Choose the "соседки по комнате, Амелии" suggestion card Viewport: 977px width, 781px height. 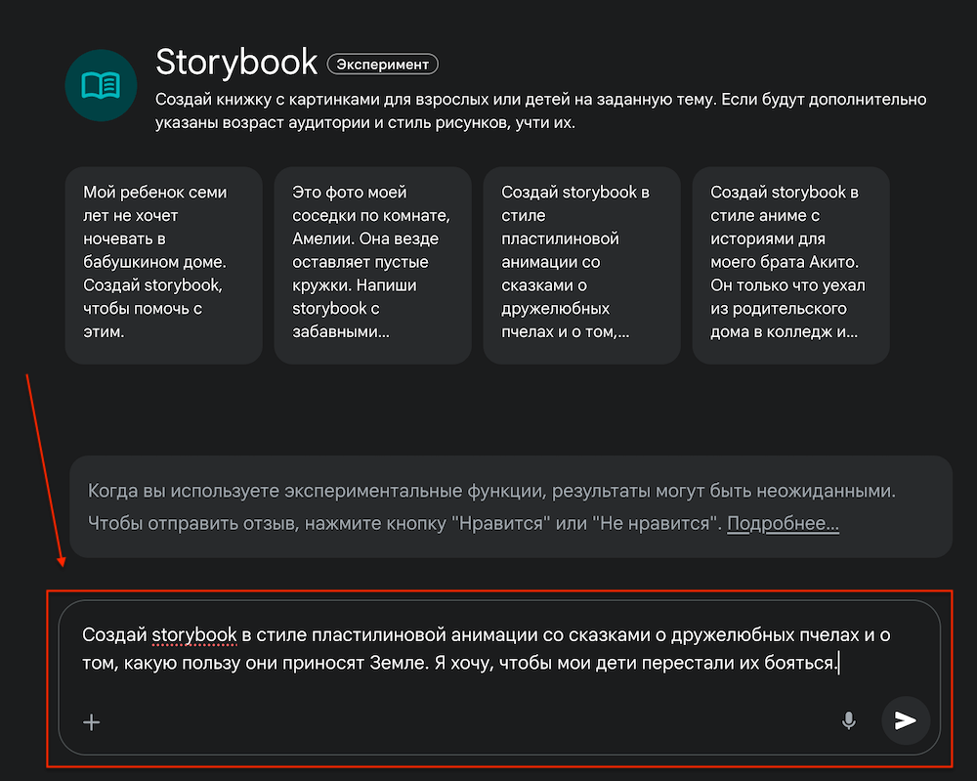tap(372, 265)
